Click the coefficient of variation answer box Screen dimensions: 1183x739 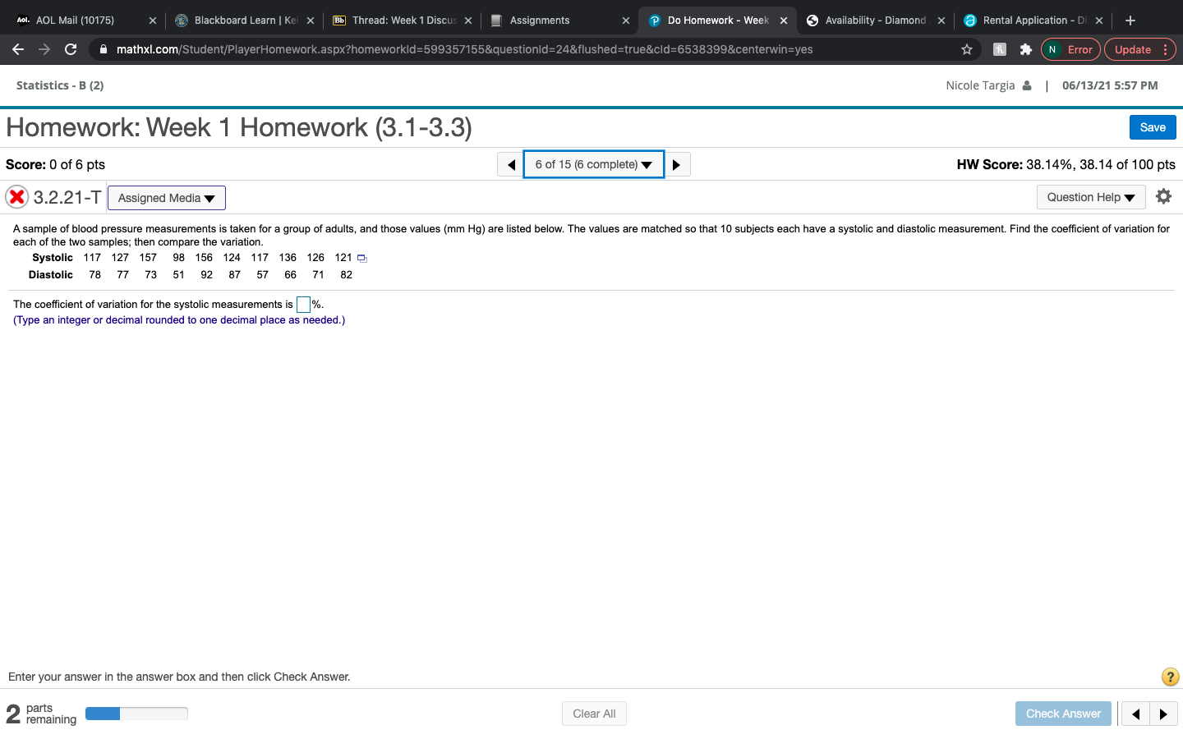303,304
